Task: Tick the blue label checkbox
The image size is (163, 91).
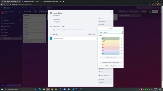Action: point(100,54)
